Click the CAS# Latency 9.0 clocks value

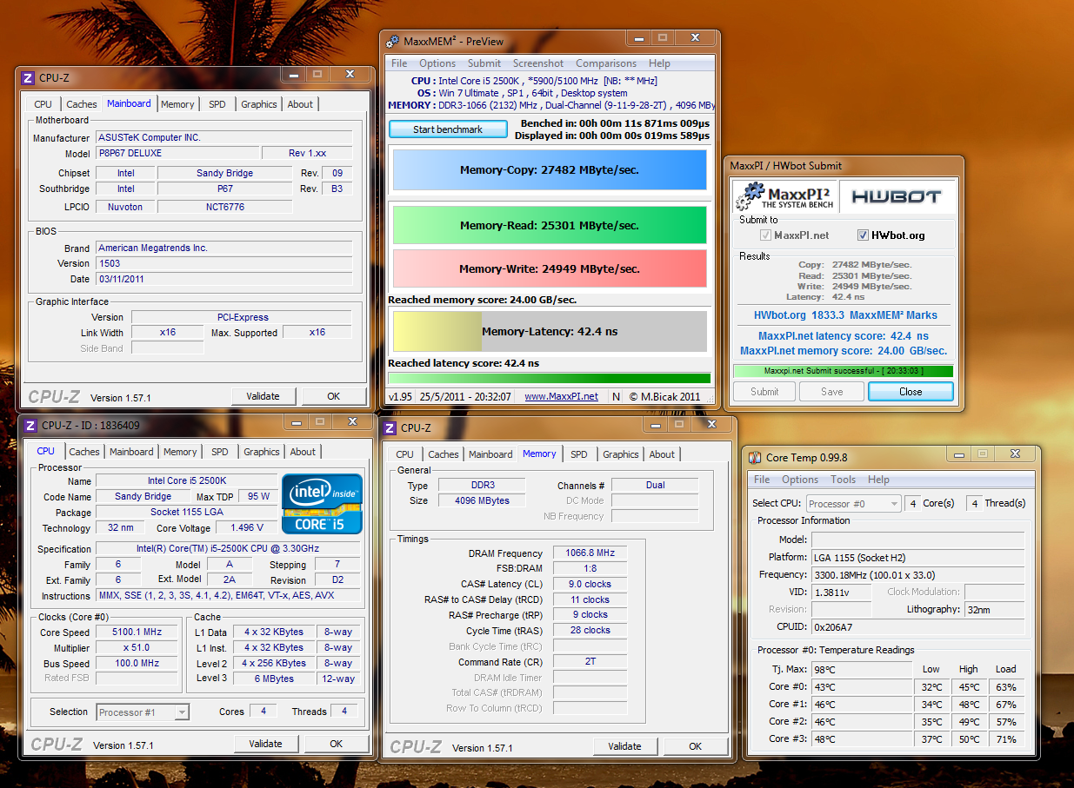point(590,585)
